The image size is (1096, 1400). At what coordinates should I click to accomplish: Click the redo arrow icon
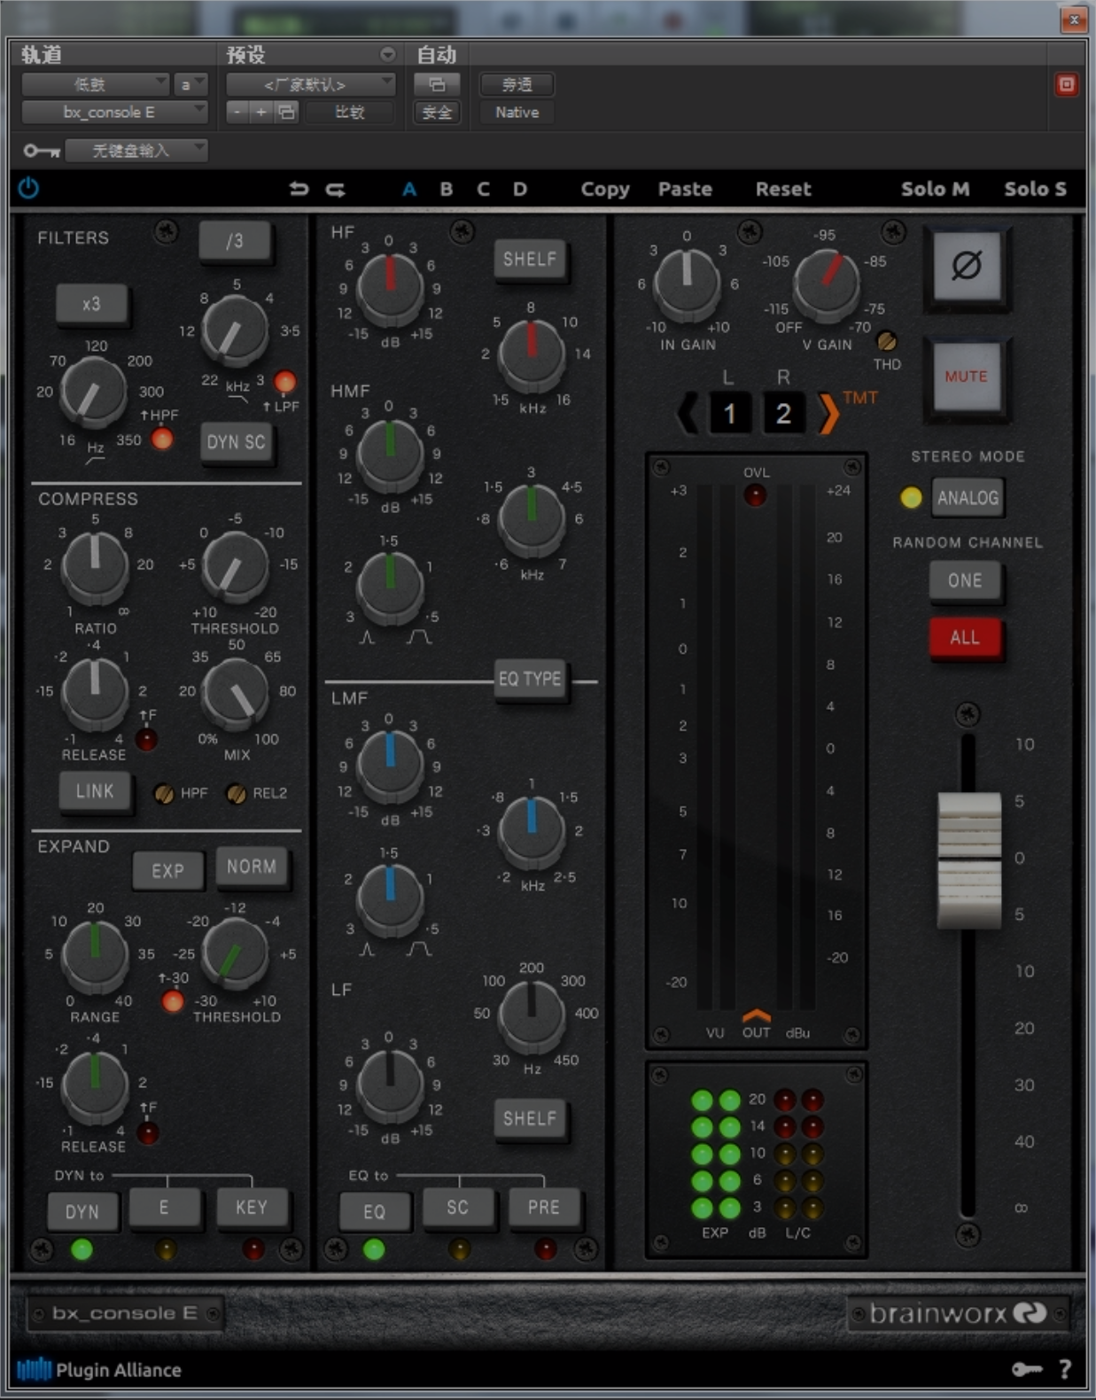(x=336, y=189)
